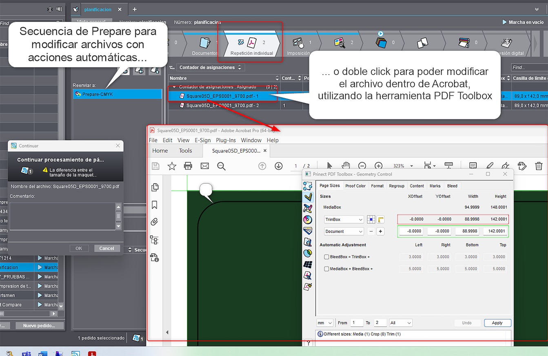
Task: Go to next page with down arrow
Action: (x=279, y=166)
